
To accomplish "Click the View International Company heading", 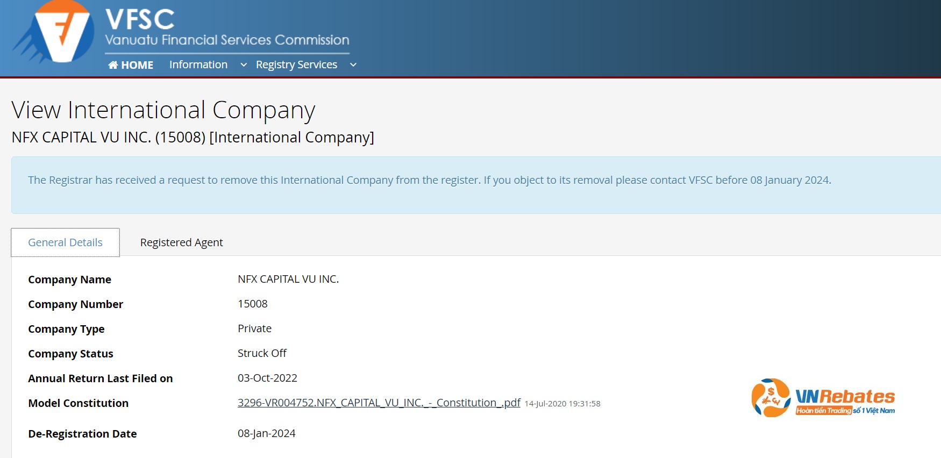I will pyautogui.click(x=163, y=110).
